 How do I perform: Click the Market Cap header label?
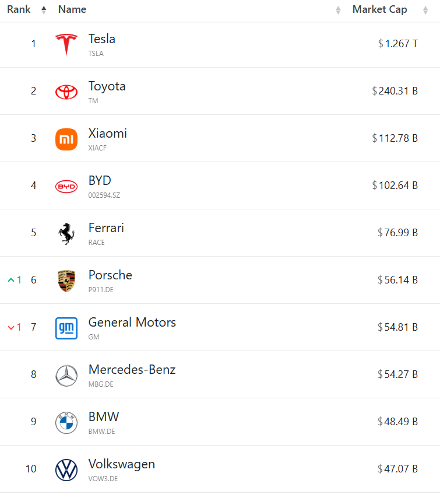tap(379, 9)
